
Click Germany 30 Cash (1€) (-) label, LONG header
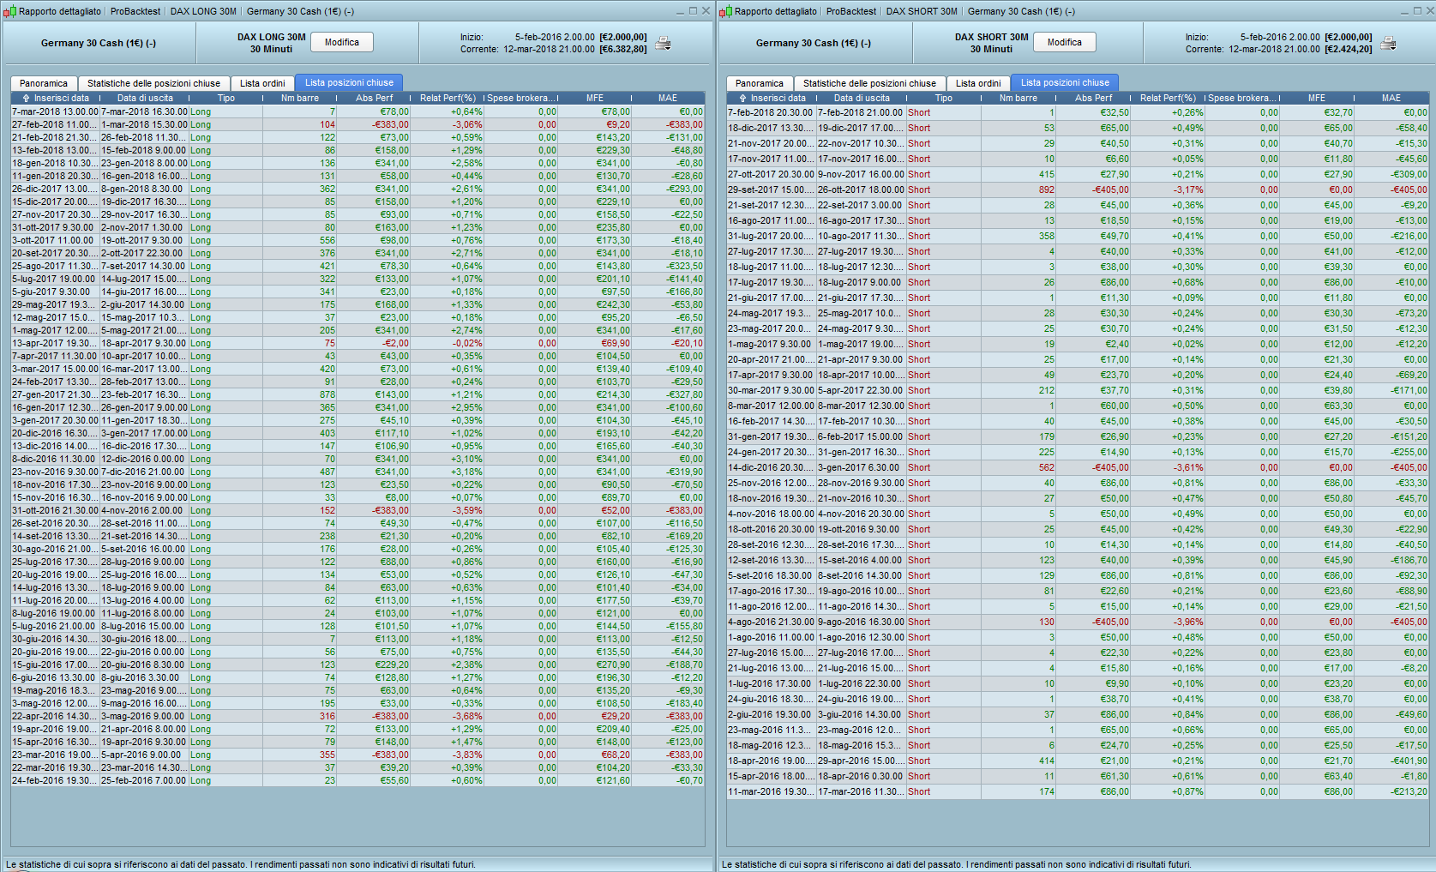point(99,43)
